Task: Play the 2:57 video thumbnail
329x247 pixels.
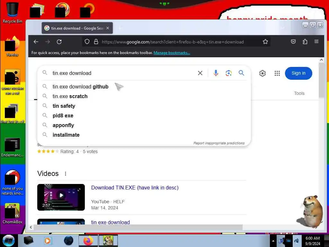Action: click(61, 197)
